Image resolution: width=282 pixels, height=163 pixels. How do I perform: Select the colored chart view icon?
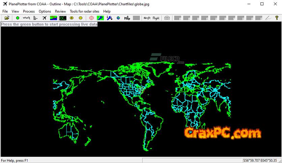tap(53, 18)
